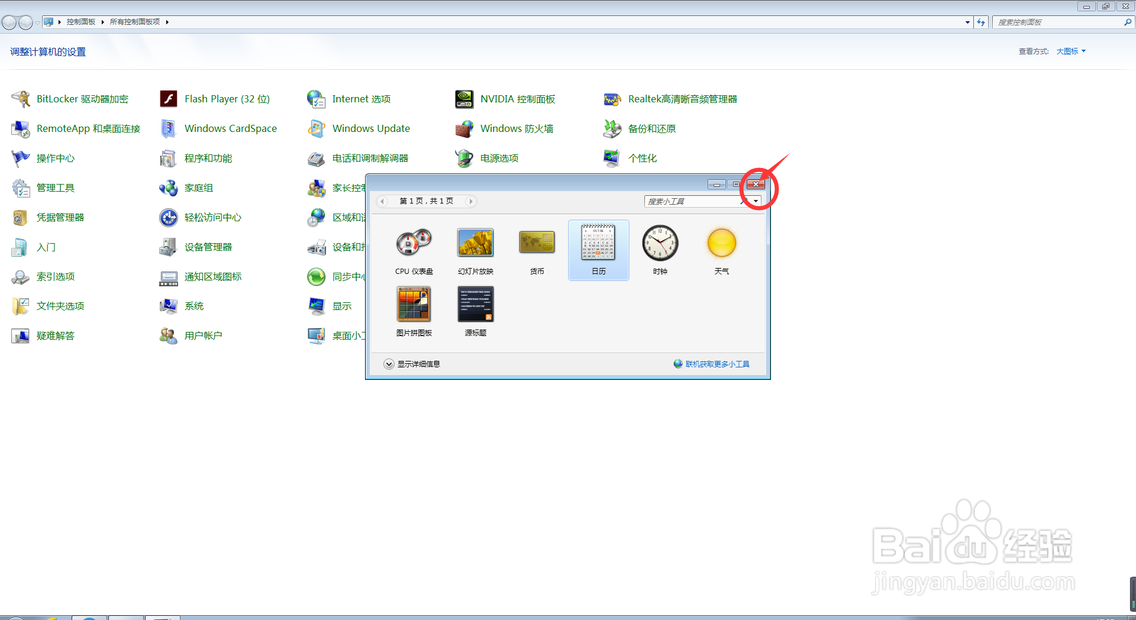
Task: Select the 货币 gadget
Action: coord(537,250)
